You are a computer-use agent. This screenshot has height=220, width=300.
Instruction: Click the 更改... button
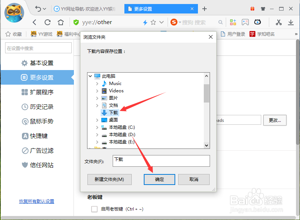[x=275, y=120]
